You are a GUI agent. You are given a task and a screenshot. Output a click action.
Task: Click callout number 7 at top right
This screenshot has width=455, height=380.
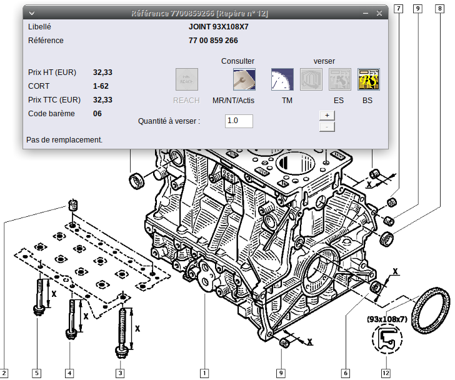click(x=399, y=9)
